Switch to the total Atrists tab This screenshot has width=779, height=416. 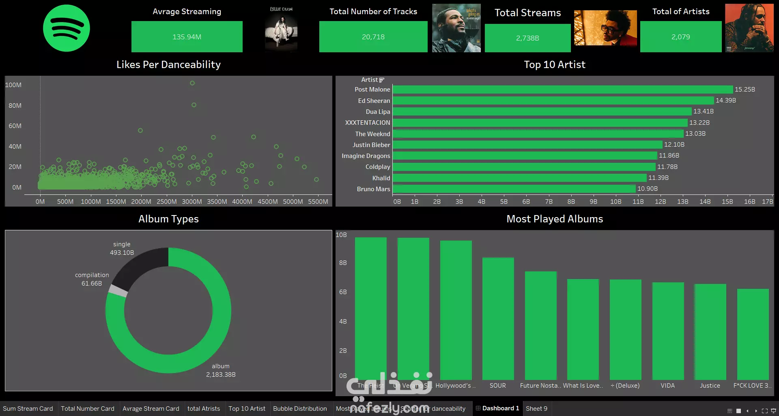click(x=204, y=409)
